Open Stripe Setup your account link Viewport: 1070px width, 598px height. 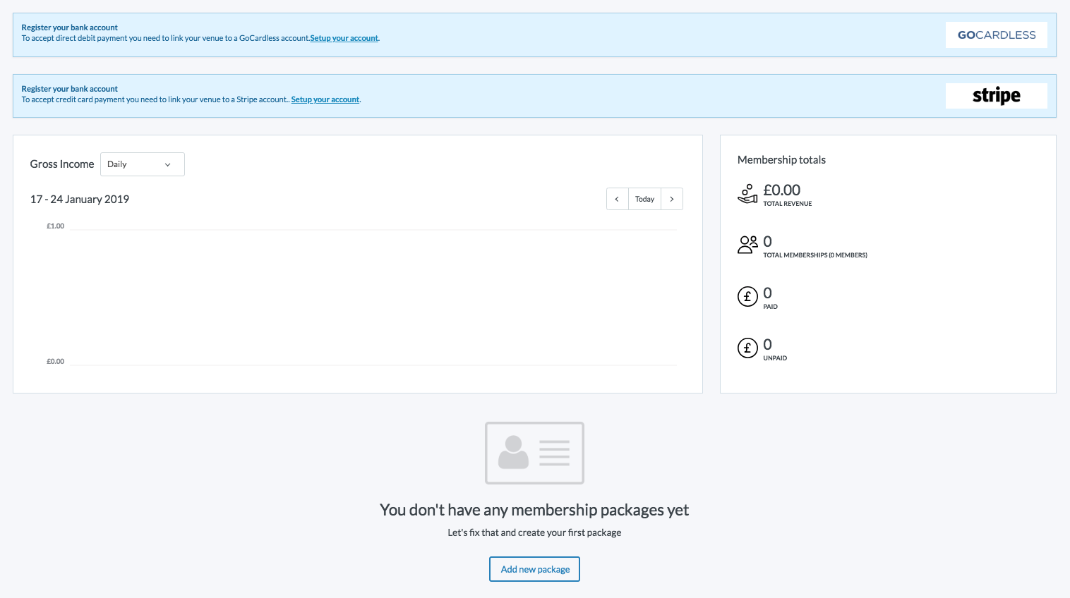tap(325, 99)
